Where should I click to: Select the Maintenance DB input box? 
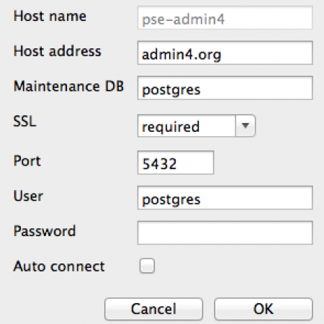225,88
